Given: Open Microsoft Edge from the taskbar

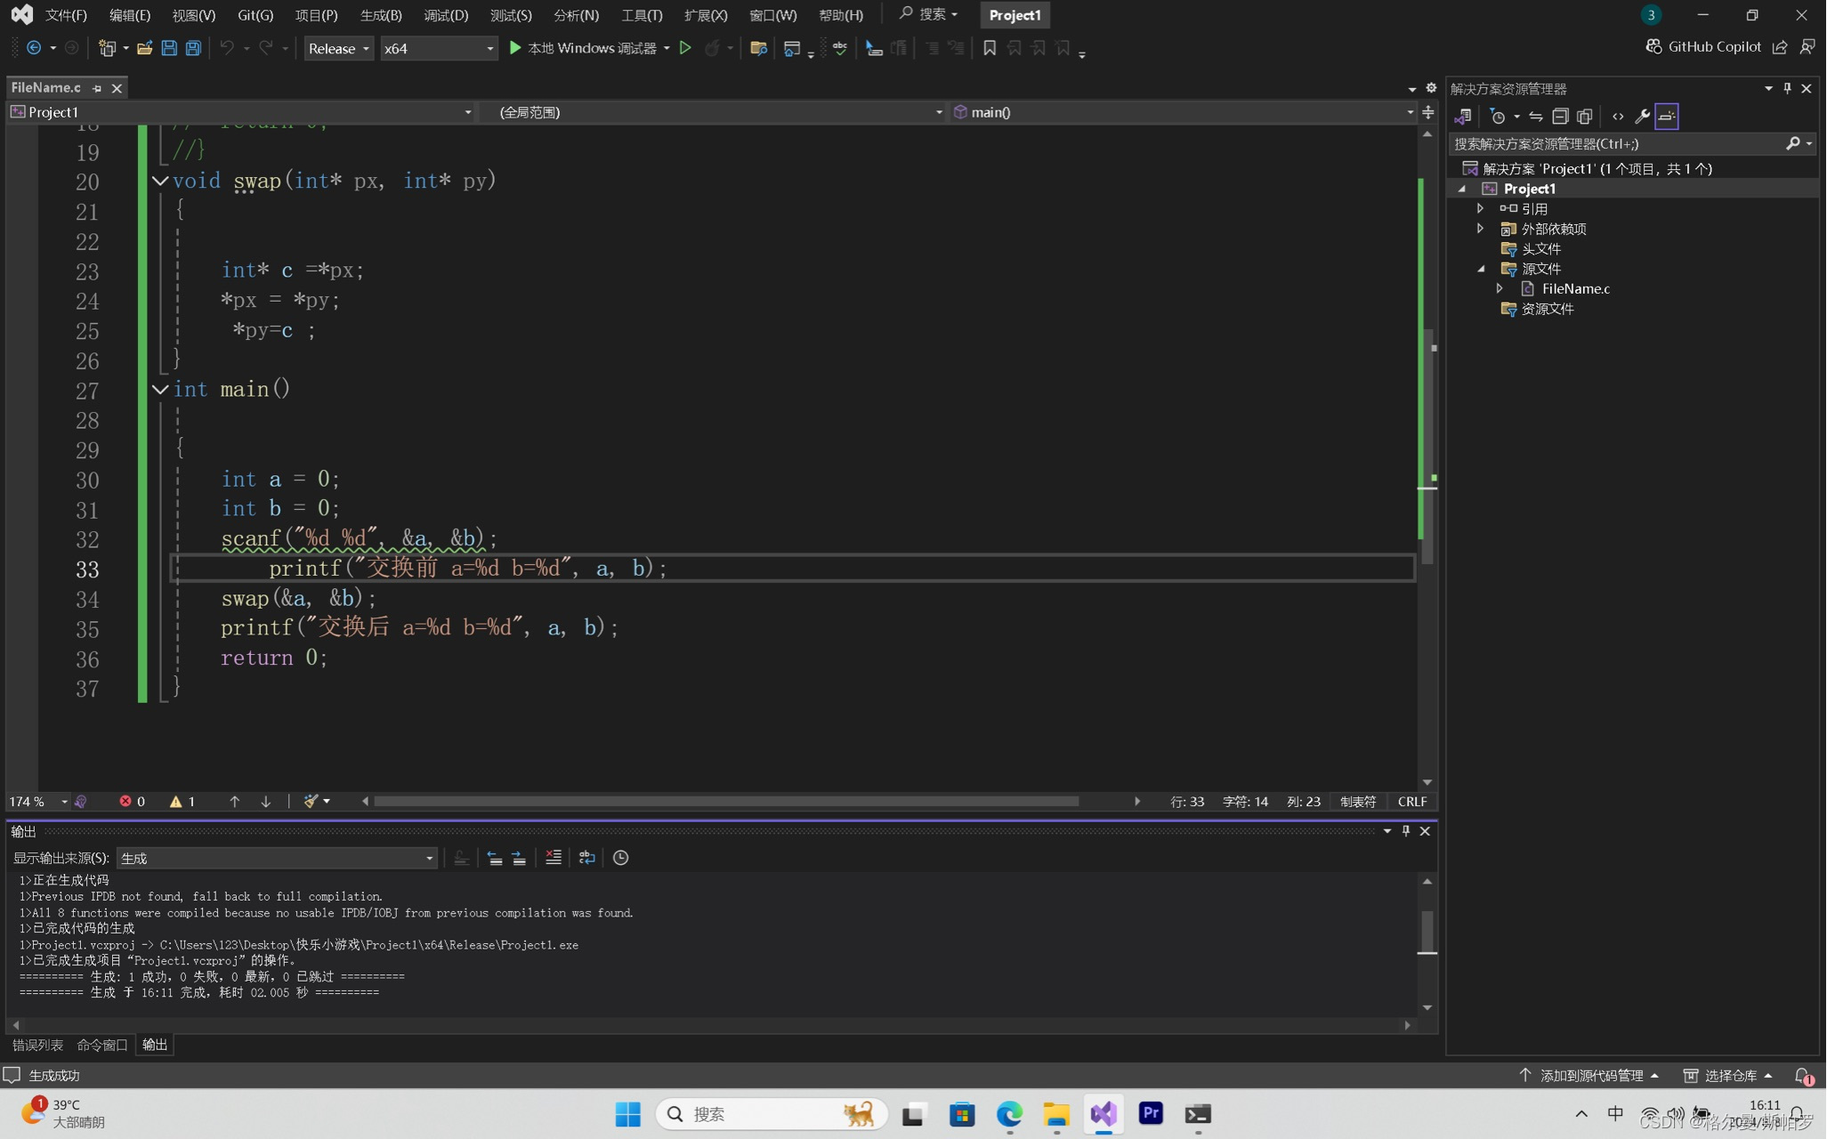Looking at the screenshot, I should [1009, 1113].
